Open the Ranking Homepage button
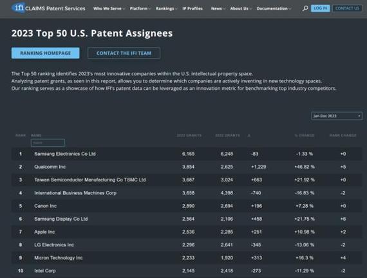Screen dimensions: 367x278 coord(46,53)
